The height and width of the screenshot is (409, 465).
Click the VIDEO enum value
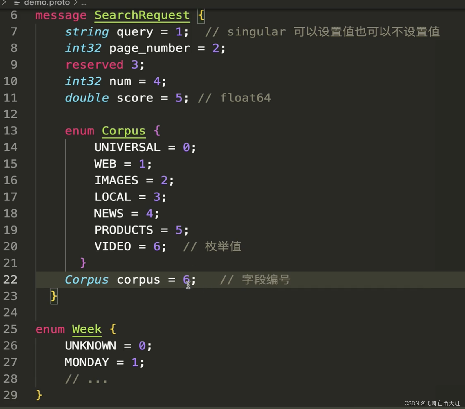113,247
